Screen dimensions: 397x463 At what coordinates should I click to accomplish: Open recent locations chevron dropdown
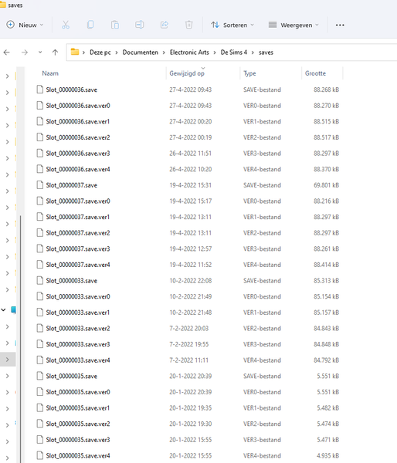(40, 52)
